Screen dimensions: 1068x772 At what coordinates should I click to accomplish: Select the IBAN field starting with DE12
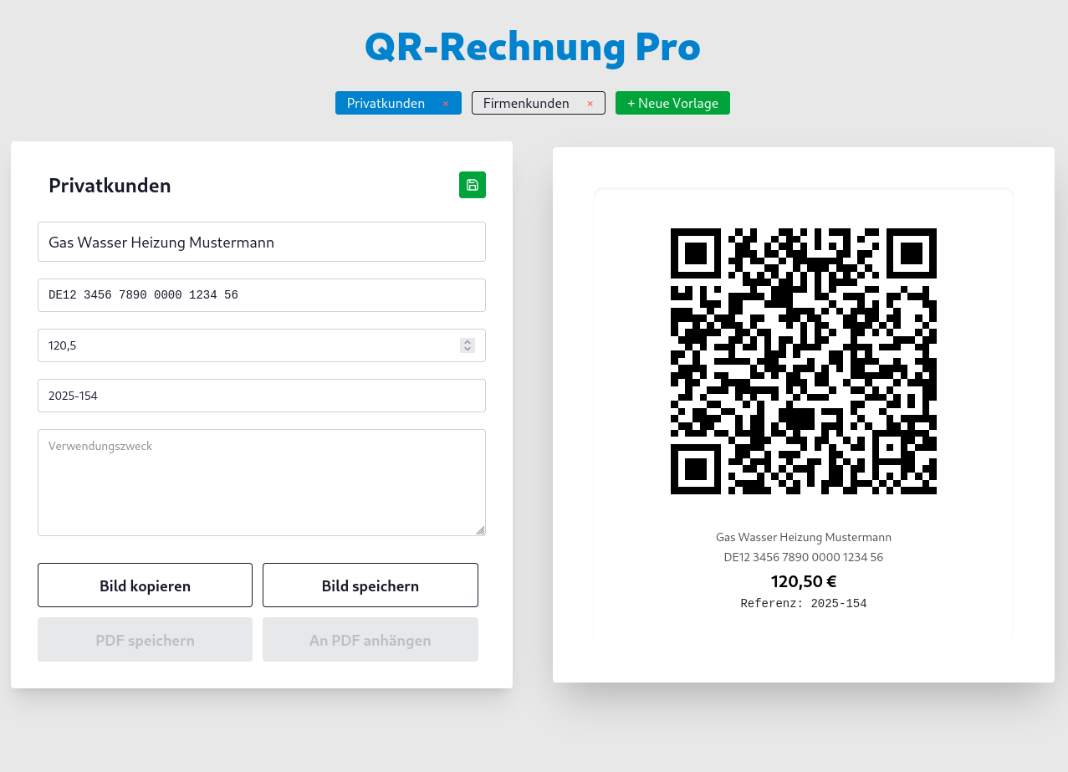pyautogui.click(x=261, y=294)
